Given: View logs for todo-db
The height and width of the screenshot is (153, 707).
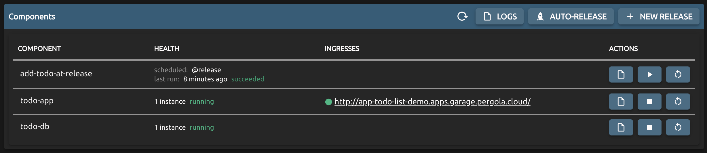Looking at the screenshot, I should pos(621,127).
